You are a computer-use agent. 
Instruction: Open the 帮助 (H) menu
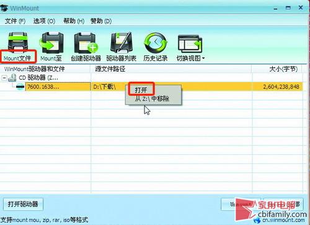pyautogui.click(x=74, y=21)
